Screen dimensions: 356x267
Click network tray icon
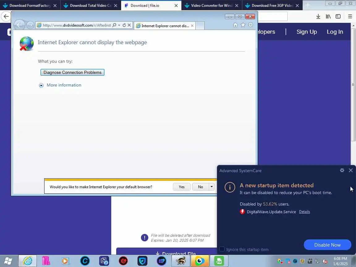click(x=317, y=261)
